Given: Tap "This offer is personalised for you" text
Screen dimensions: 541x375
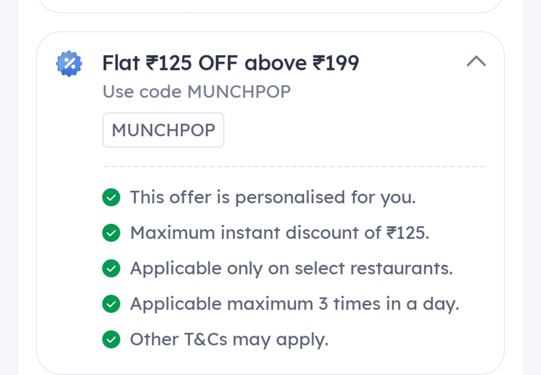Looking at the screenshot, I should (273, 197).
